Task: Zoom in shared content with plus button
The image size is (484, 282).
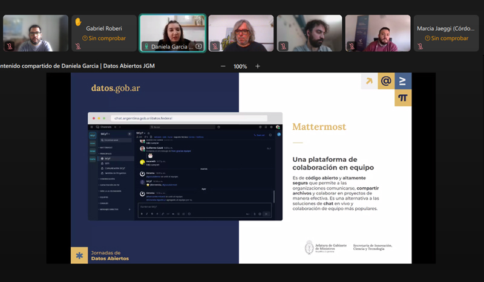Action: [x=258, y=66]
